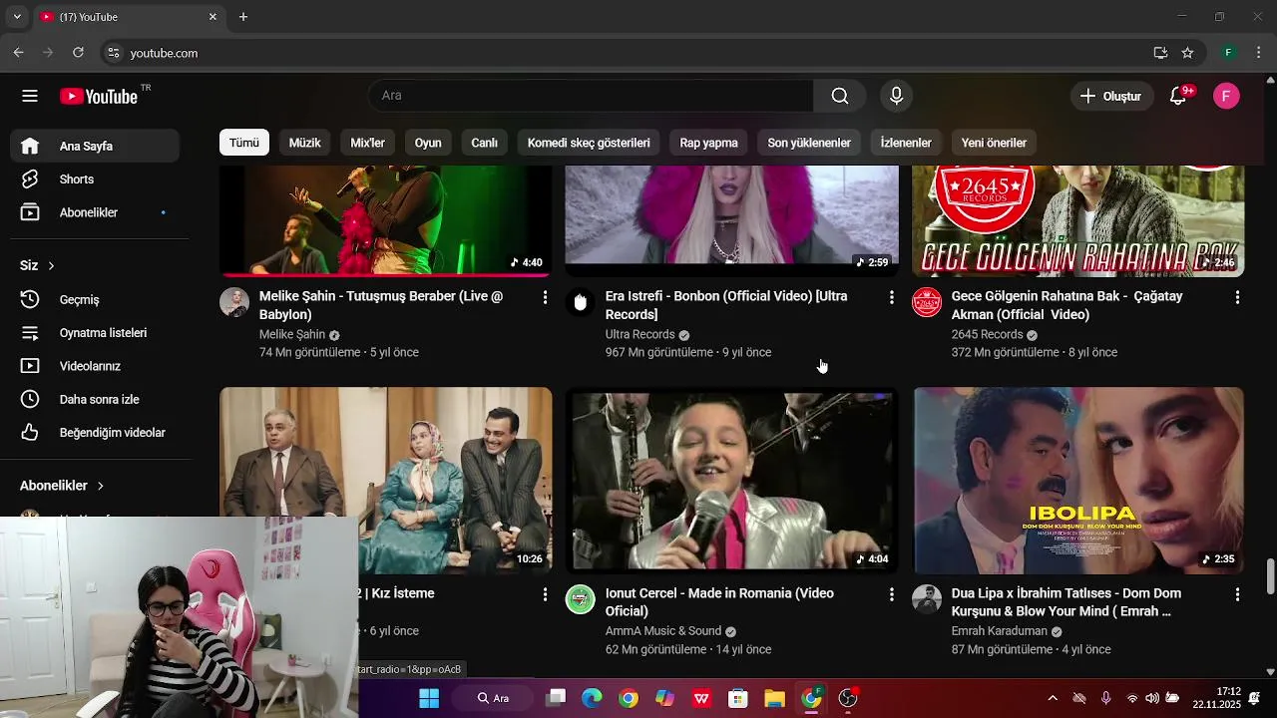1277x718 pixels.
Task: Open Melike Şahin Tutuşmuş Beraber title
Action: pyautogui.click(x=381, y=305)
